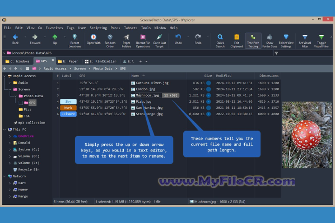Viewport: 335px width, 223px height.
Task: Add a new tab with plus button
Action: coord(141,61)
